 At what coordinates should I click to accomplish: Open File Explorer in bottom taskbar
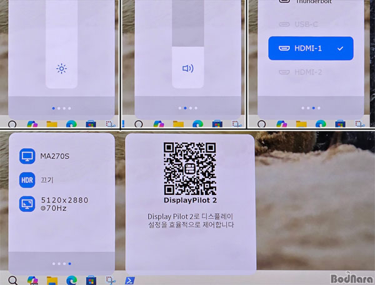coord(52,281)
